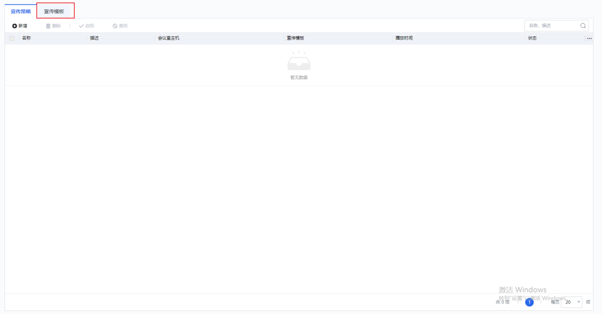Viewport: 602px width, 314px height.
Task: Click the 播放时间 column header
Action: click(x=404, y=39)
